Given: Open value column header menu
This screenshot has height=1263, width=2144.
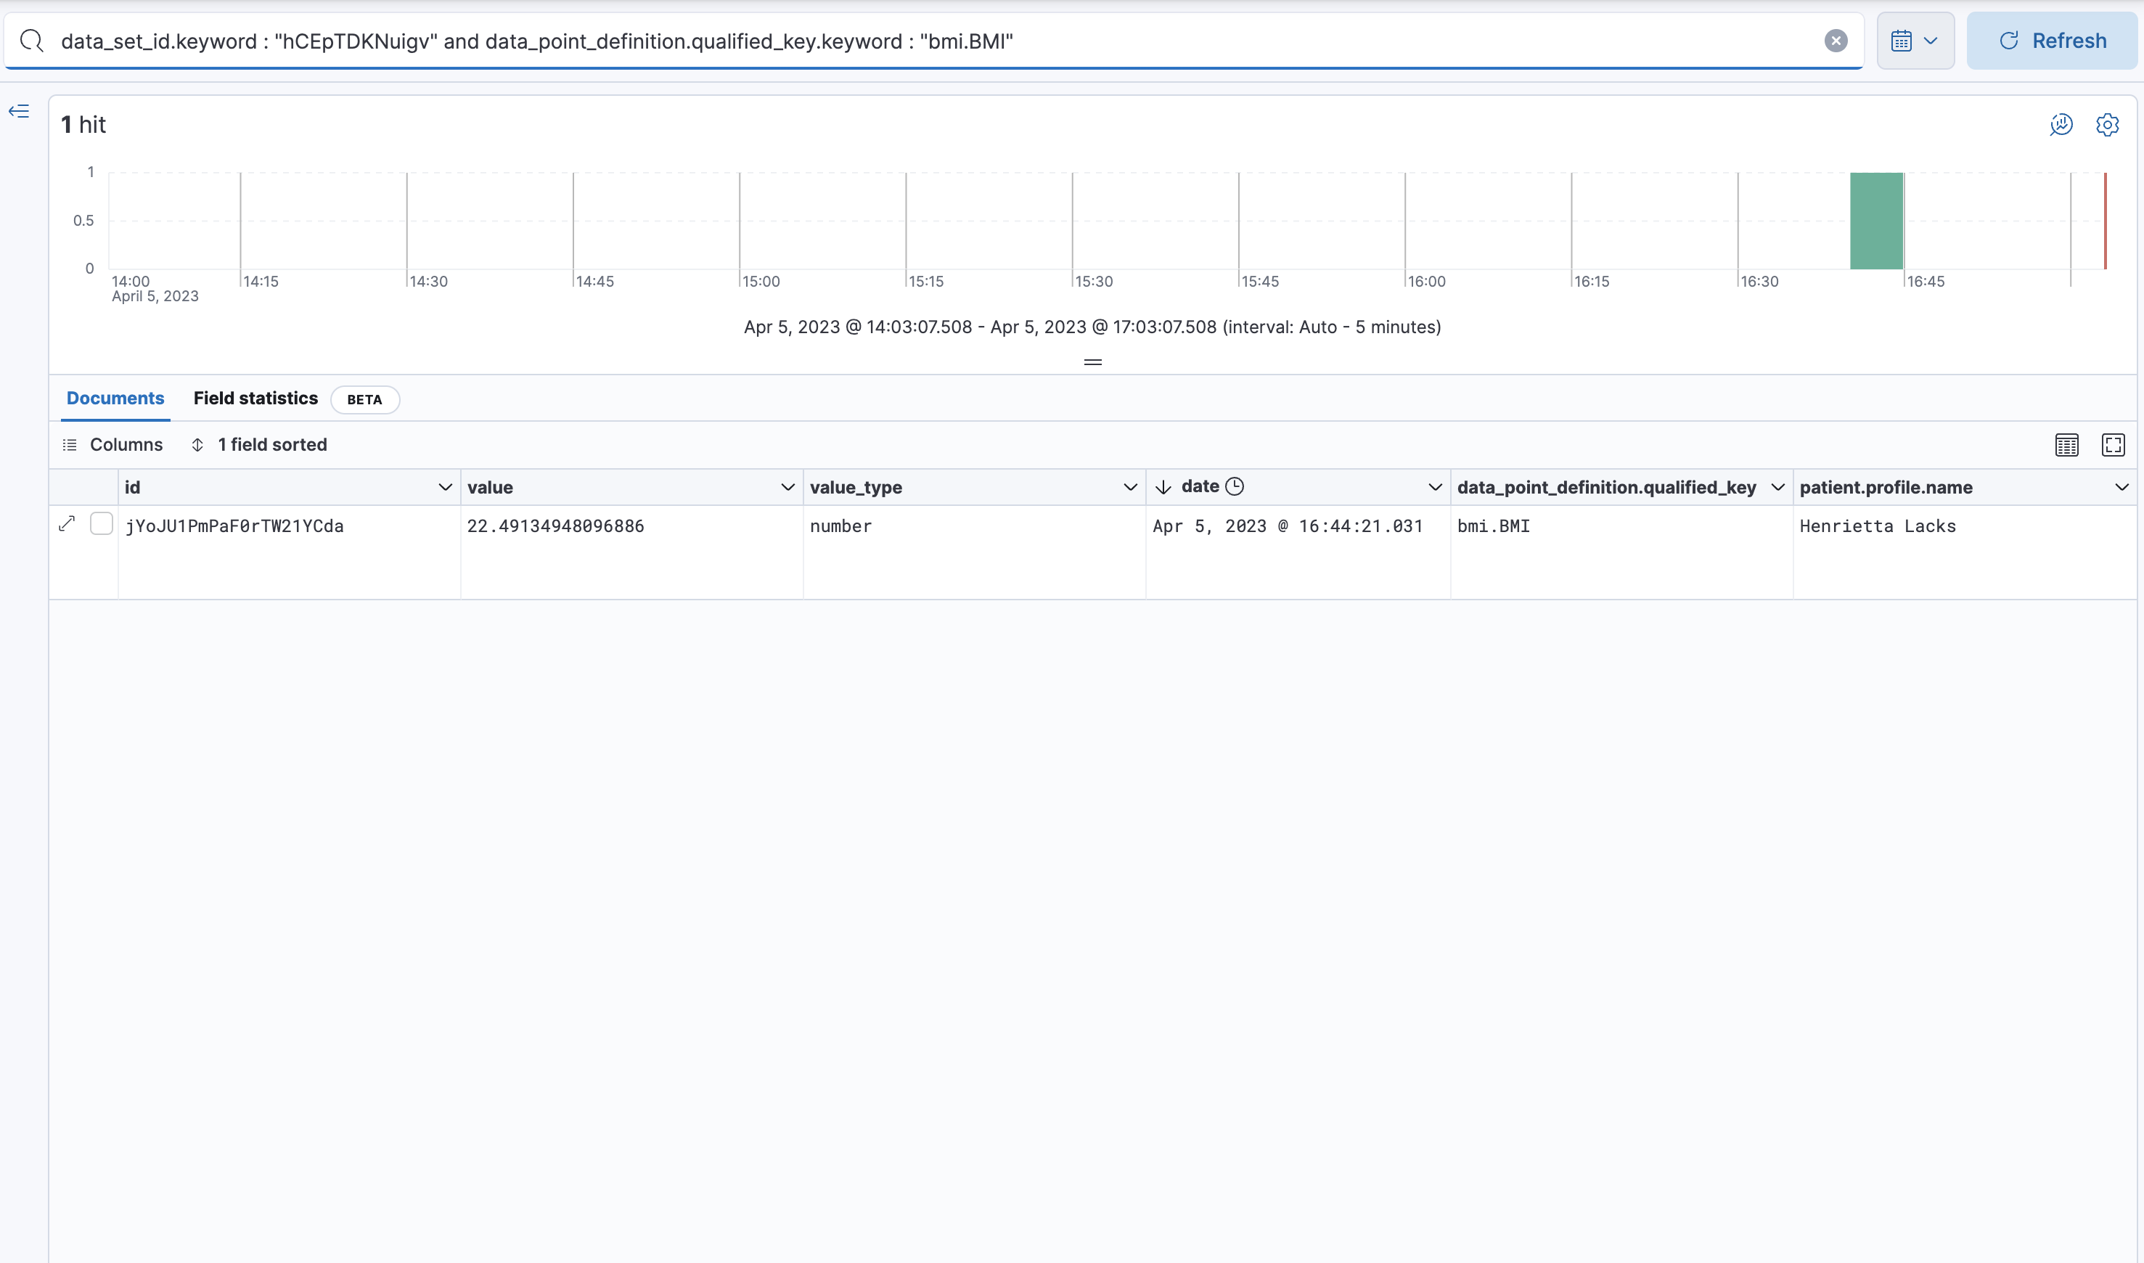Looking at the screenshot, I should [x=787, y=488].
